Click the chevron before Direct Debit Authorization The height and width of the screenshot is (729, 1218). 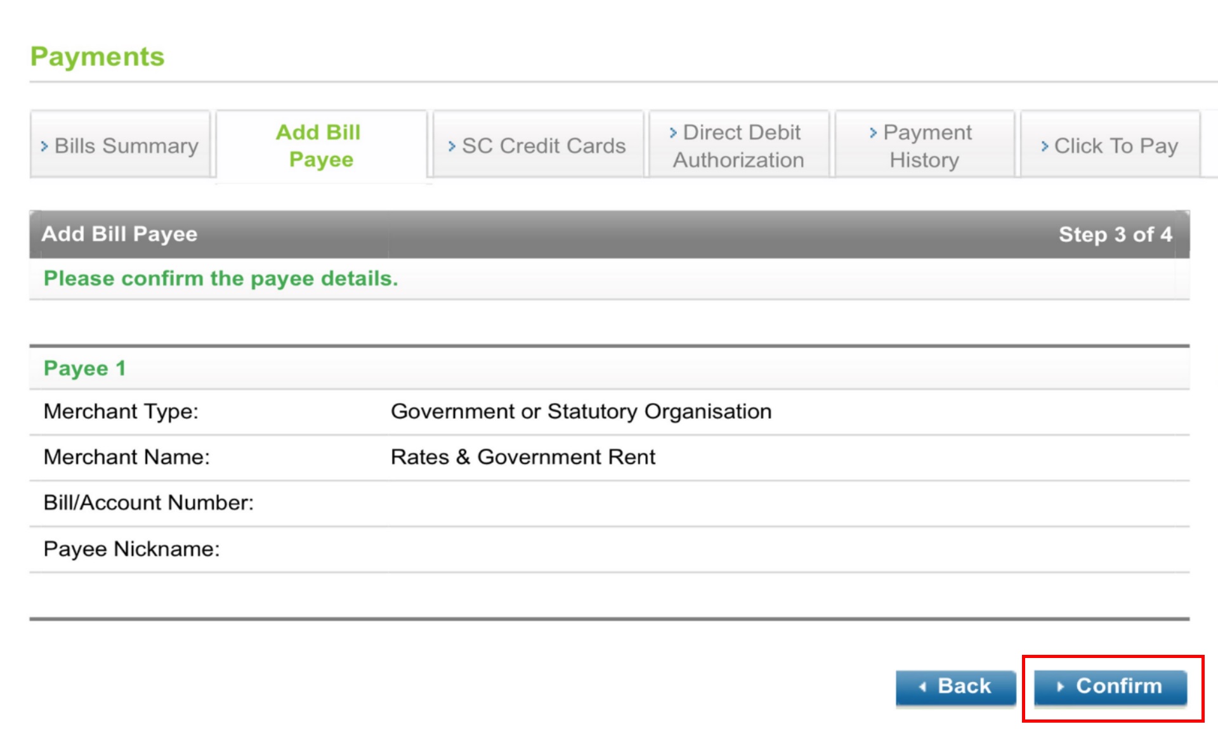tap(672, 132)
